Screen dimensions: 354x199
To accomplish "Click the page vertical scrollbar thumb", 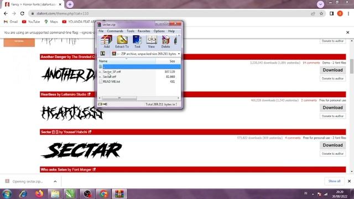I will pos(352,66).
